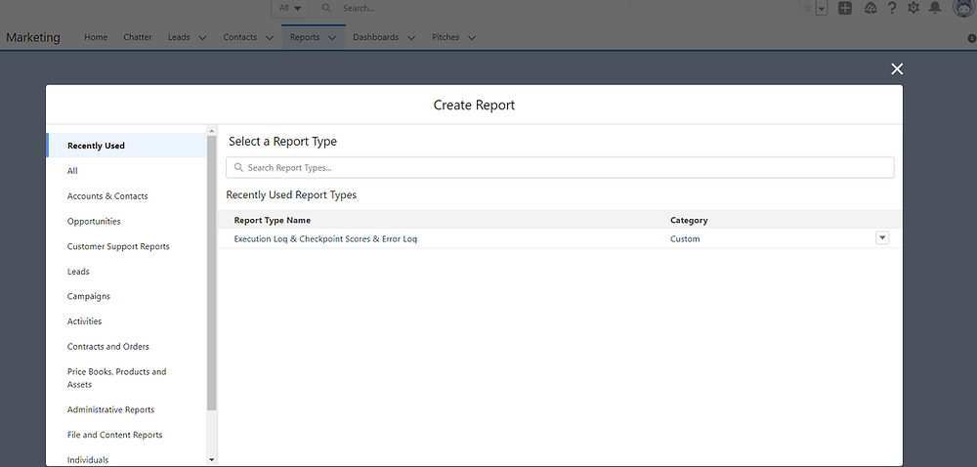Expand the Pitches tab chevron menu
977x467 pixels.
pyautogui.click(x=472, y=38)
